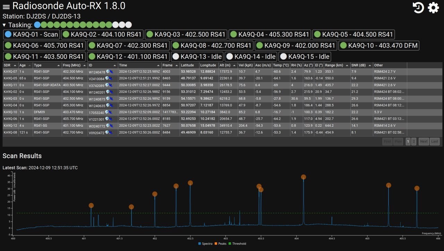Click the scan peak marker near 402.5 MHz
The height and width of the screenshot is (251, 444).
[190, 183]
